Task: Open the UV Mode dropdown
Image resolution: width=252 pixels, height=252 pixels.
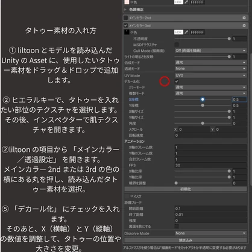Action: pos(210,75)
